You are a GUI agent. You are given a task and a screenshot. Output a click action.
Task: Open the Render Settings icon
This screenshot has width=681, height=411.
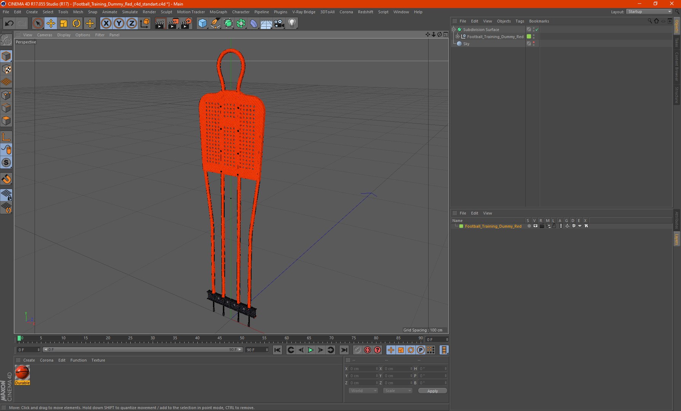186,24
